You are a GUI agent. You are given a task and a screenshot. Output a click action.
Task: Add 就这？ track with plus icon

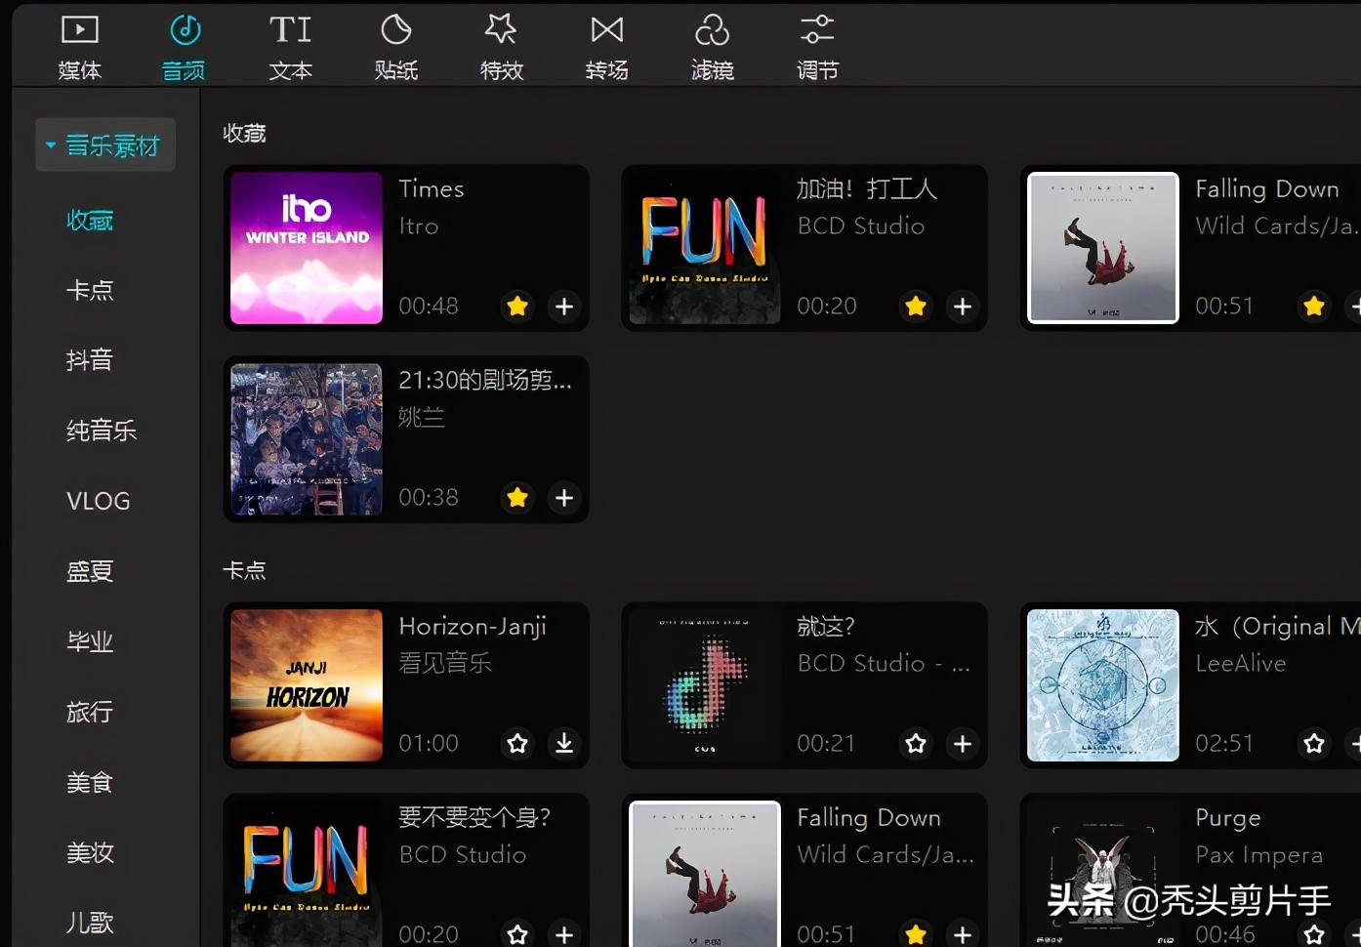(963, 744)
